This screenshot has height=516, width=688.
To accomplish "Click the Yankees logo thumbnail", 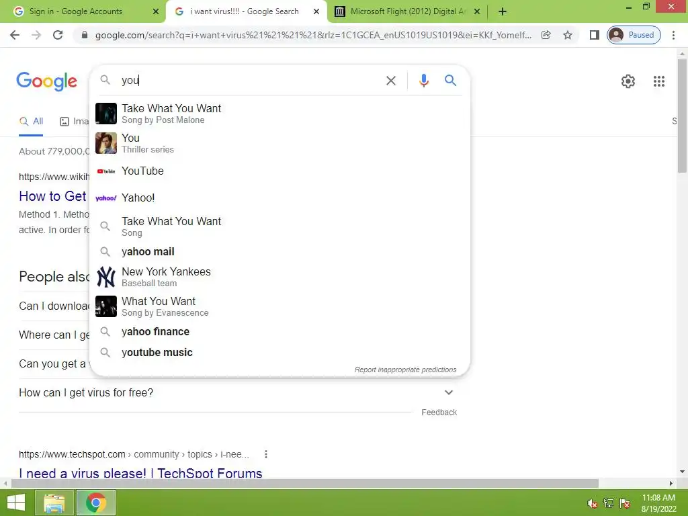I will [106, 277].
